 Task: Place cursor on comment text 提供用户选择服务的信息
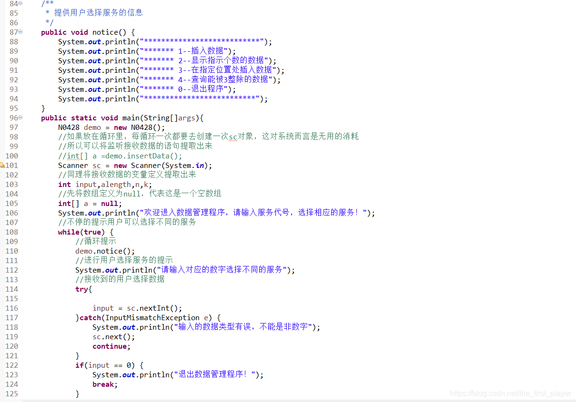99,13
